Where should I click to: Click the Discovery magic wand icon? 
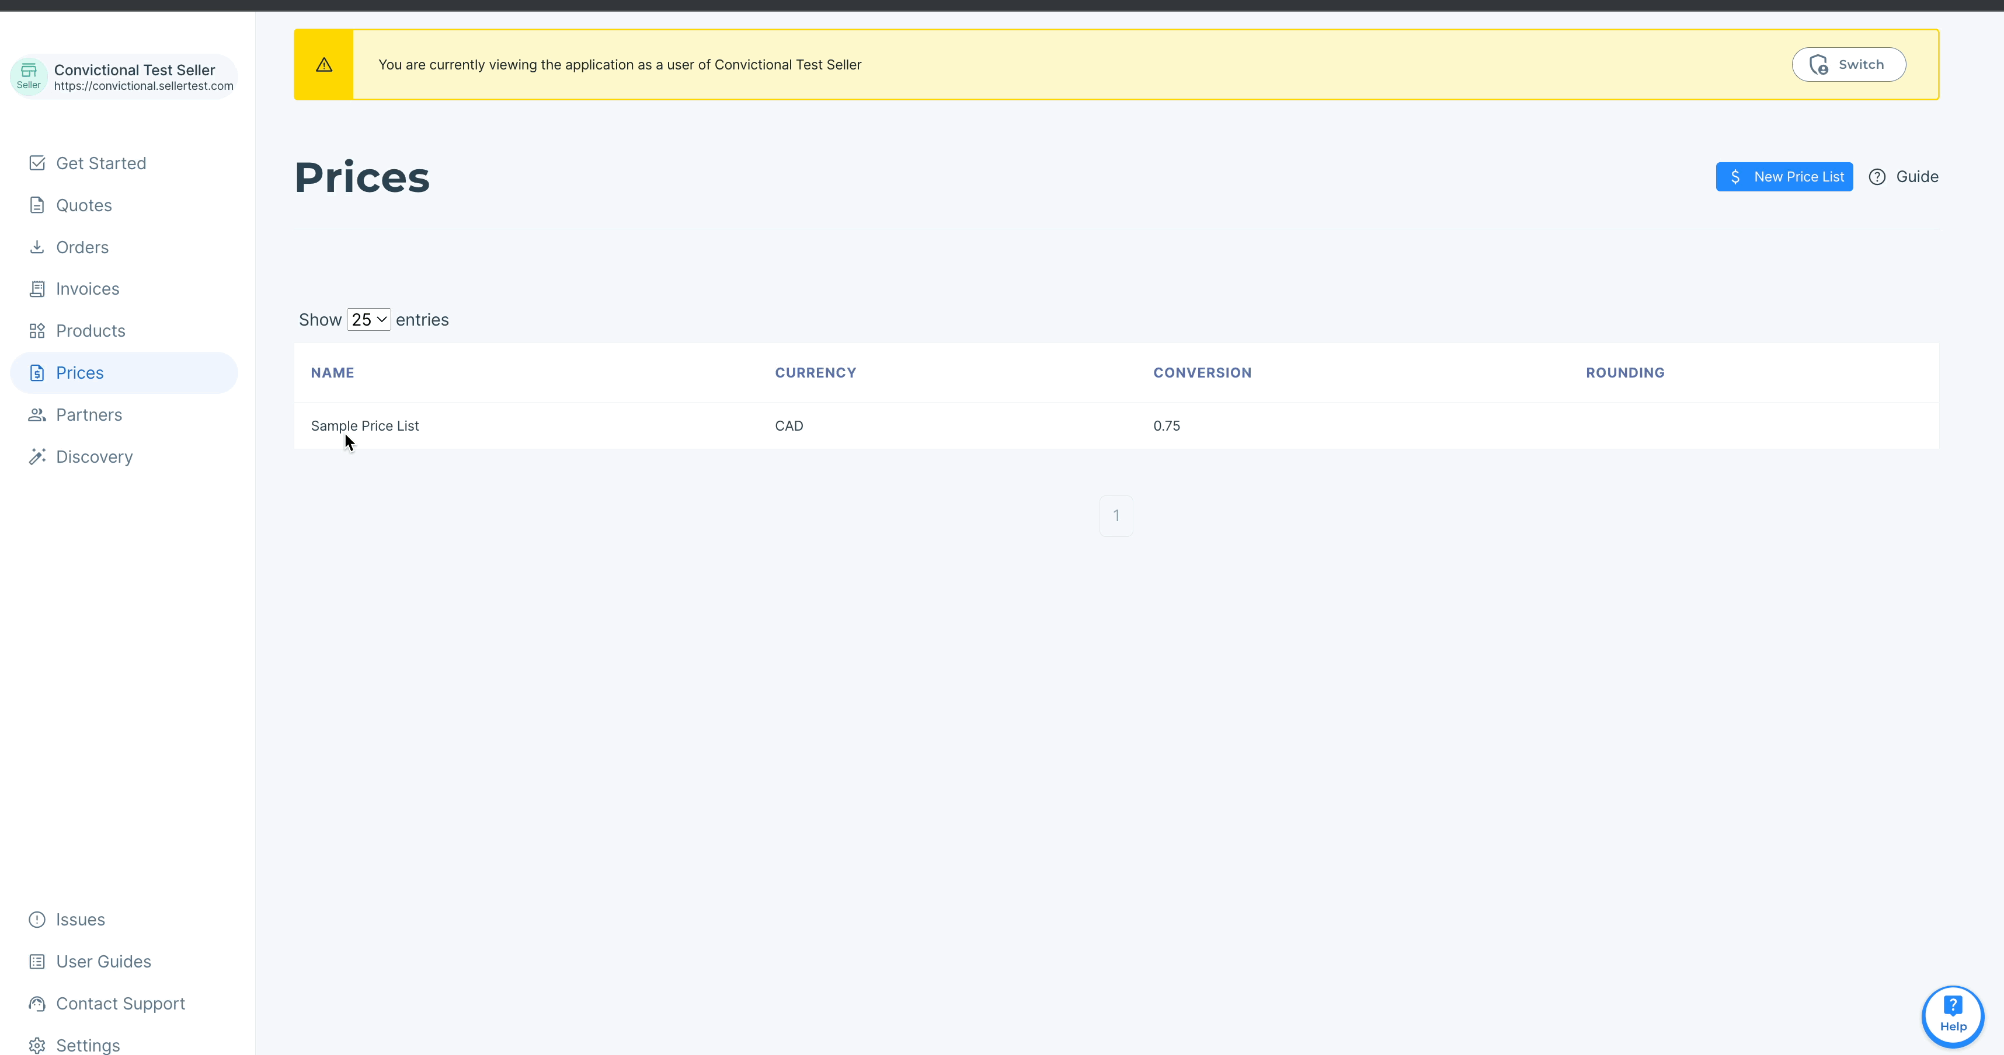(37, 457)
